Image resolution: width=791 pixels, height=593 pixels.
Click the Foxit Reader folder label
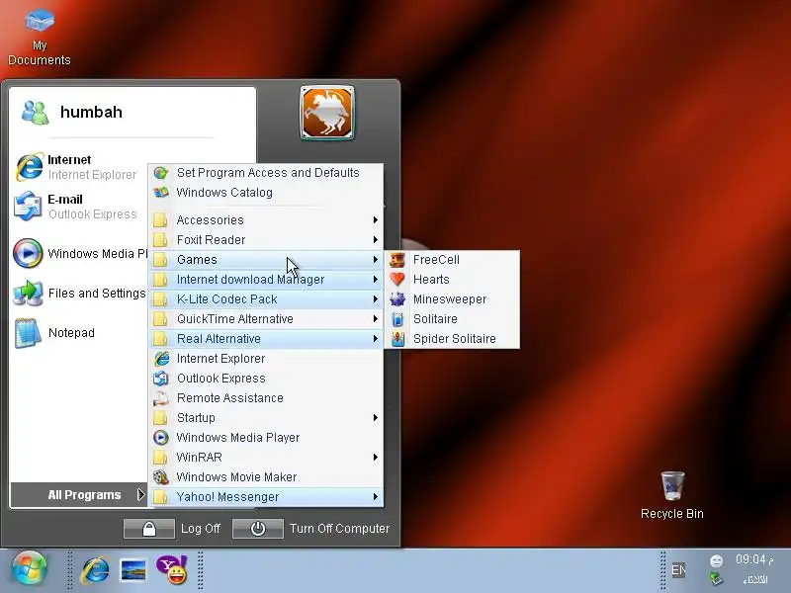point(211,239)
